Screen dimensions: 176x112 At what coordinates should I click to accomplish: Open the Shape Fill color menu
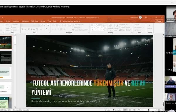[124, 24]
